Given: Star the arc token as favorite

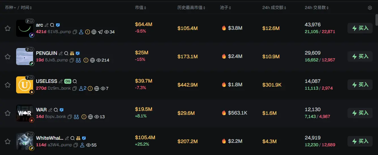Looking at the screenshot, I should (x=8, y=28).
